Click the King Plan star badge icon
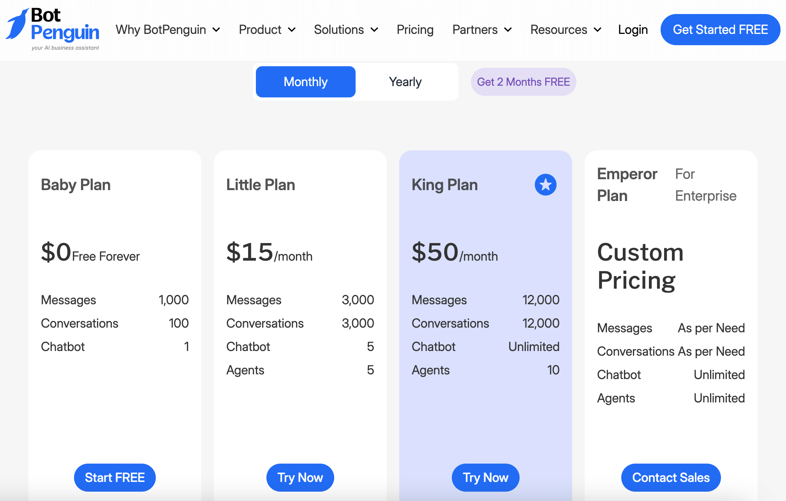Screen dimensions: 786x501 tap(545, 185)
